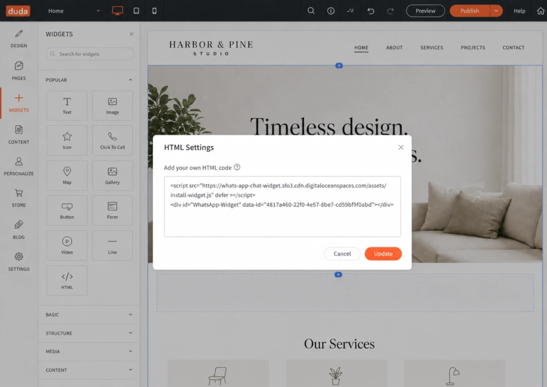
Task: Undo the last change
Action: [370, 11]
